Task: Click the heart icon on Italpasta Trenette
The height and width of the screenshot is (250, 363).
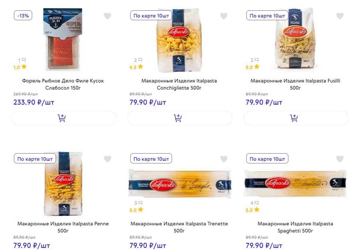Action: tap(224, 159)
